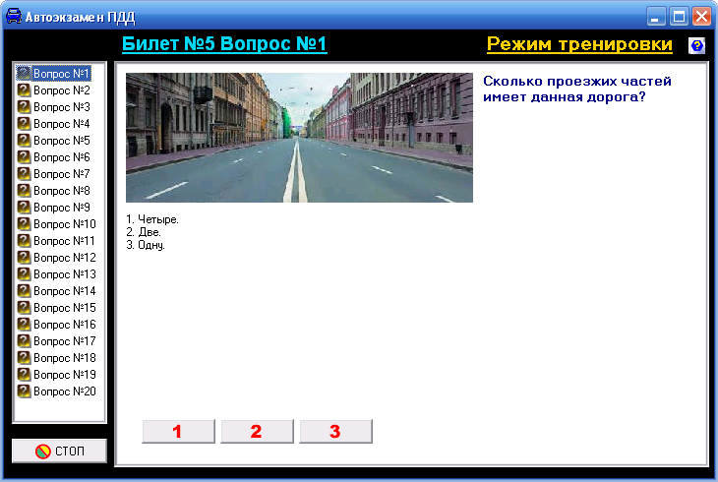Click the street road question image
718x482 pixels.
point(299,138)
